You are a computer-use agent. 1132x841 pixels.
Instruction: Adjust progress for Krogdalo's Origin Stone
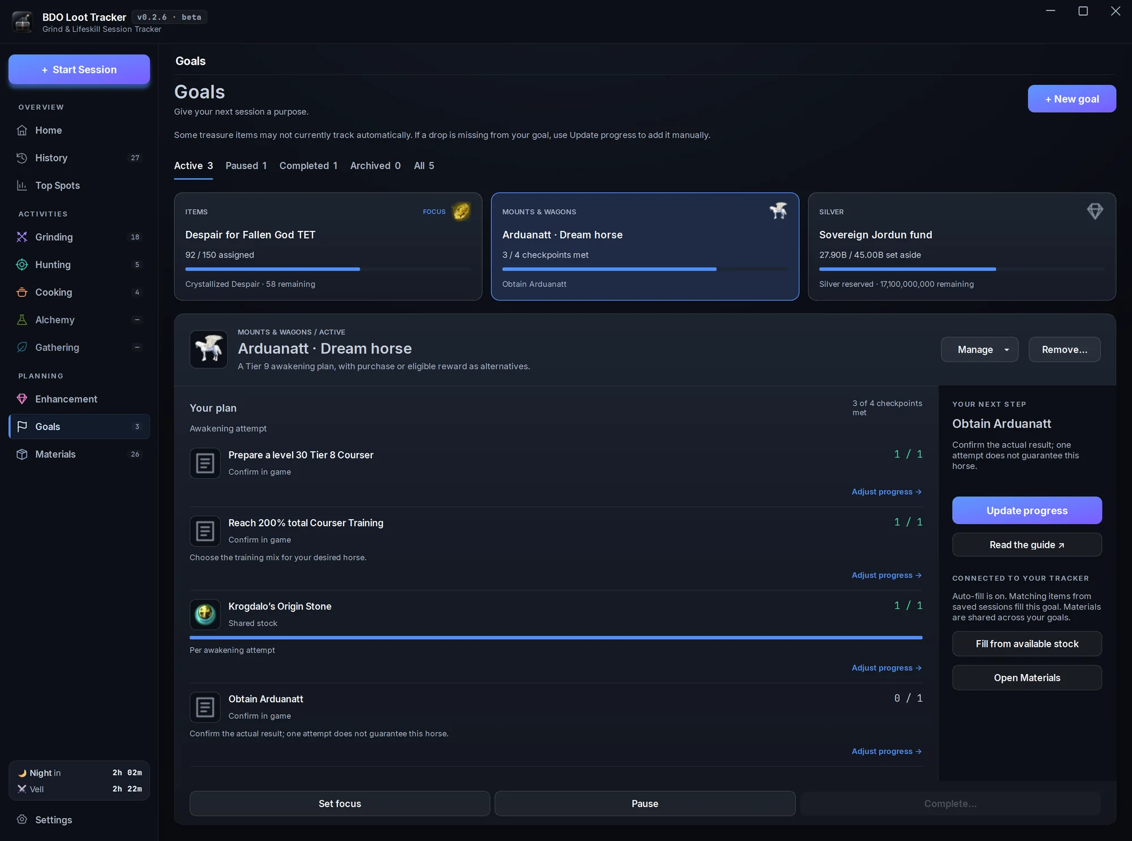886,668
